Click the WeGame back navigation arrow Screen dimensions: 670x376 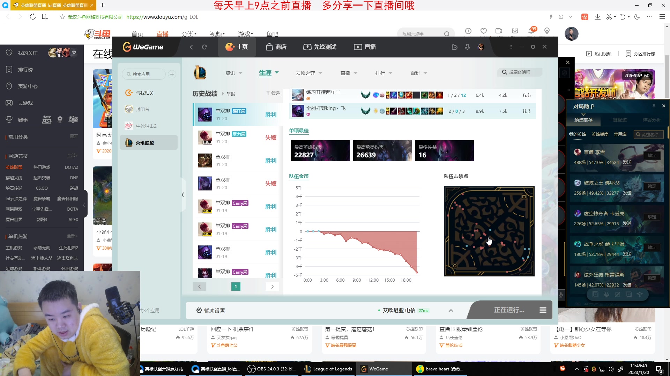pyautogui.click(x=191, y=47)
